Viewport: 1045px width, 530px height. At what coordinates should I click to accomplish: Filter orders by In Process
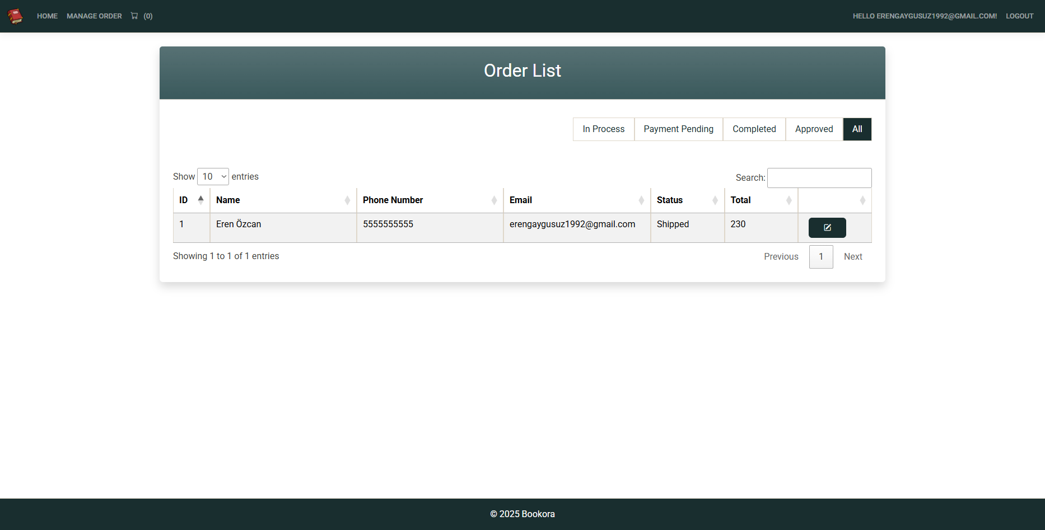(x=604, y=129)
